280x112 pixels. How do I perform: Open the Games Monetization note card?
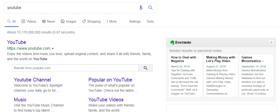pyautogui.click(x=256, y=75)
